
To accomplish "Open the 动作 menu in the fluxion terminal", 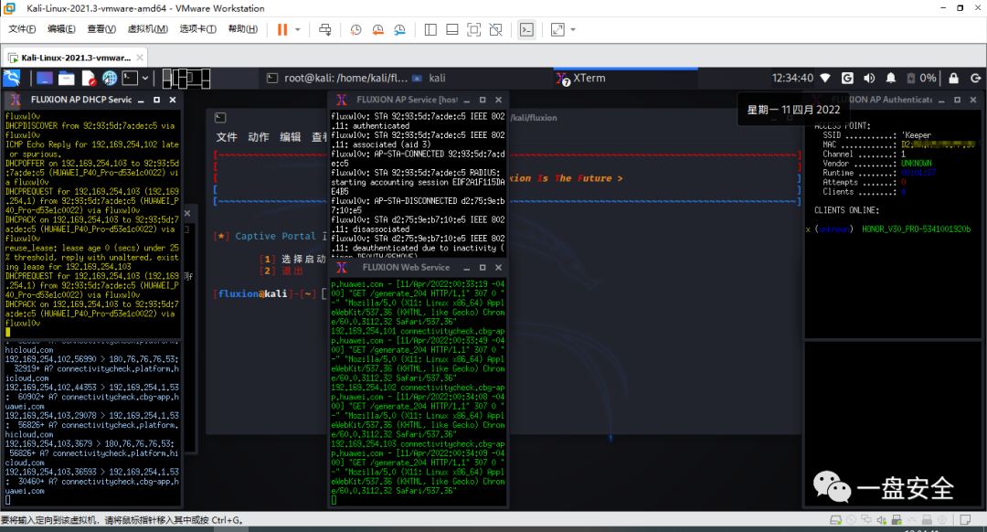I will pos(258,137).
